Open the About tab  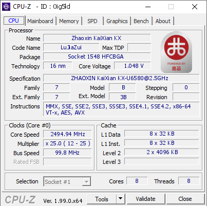(x=163, y=21)
